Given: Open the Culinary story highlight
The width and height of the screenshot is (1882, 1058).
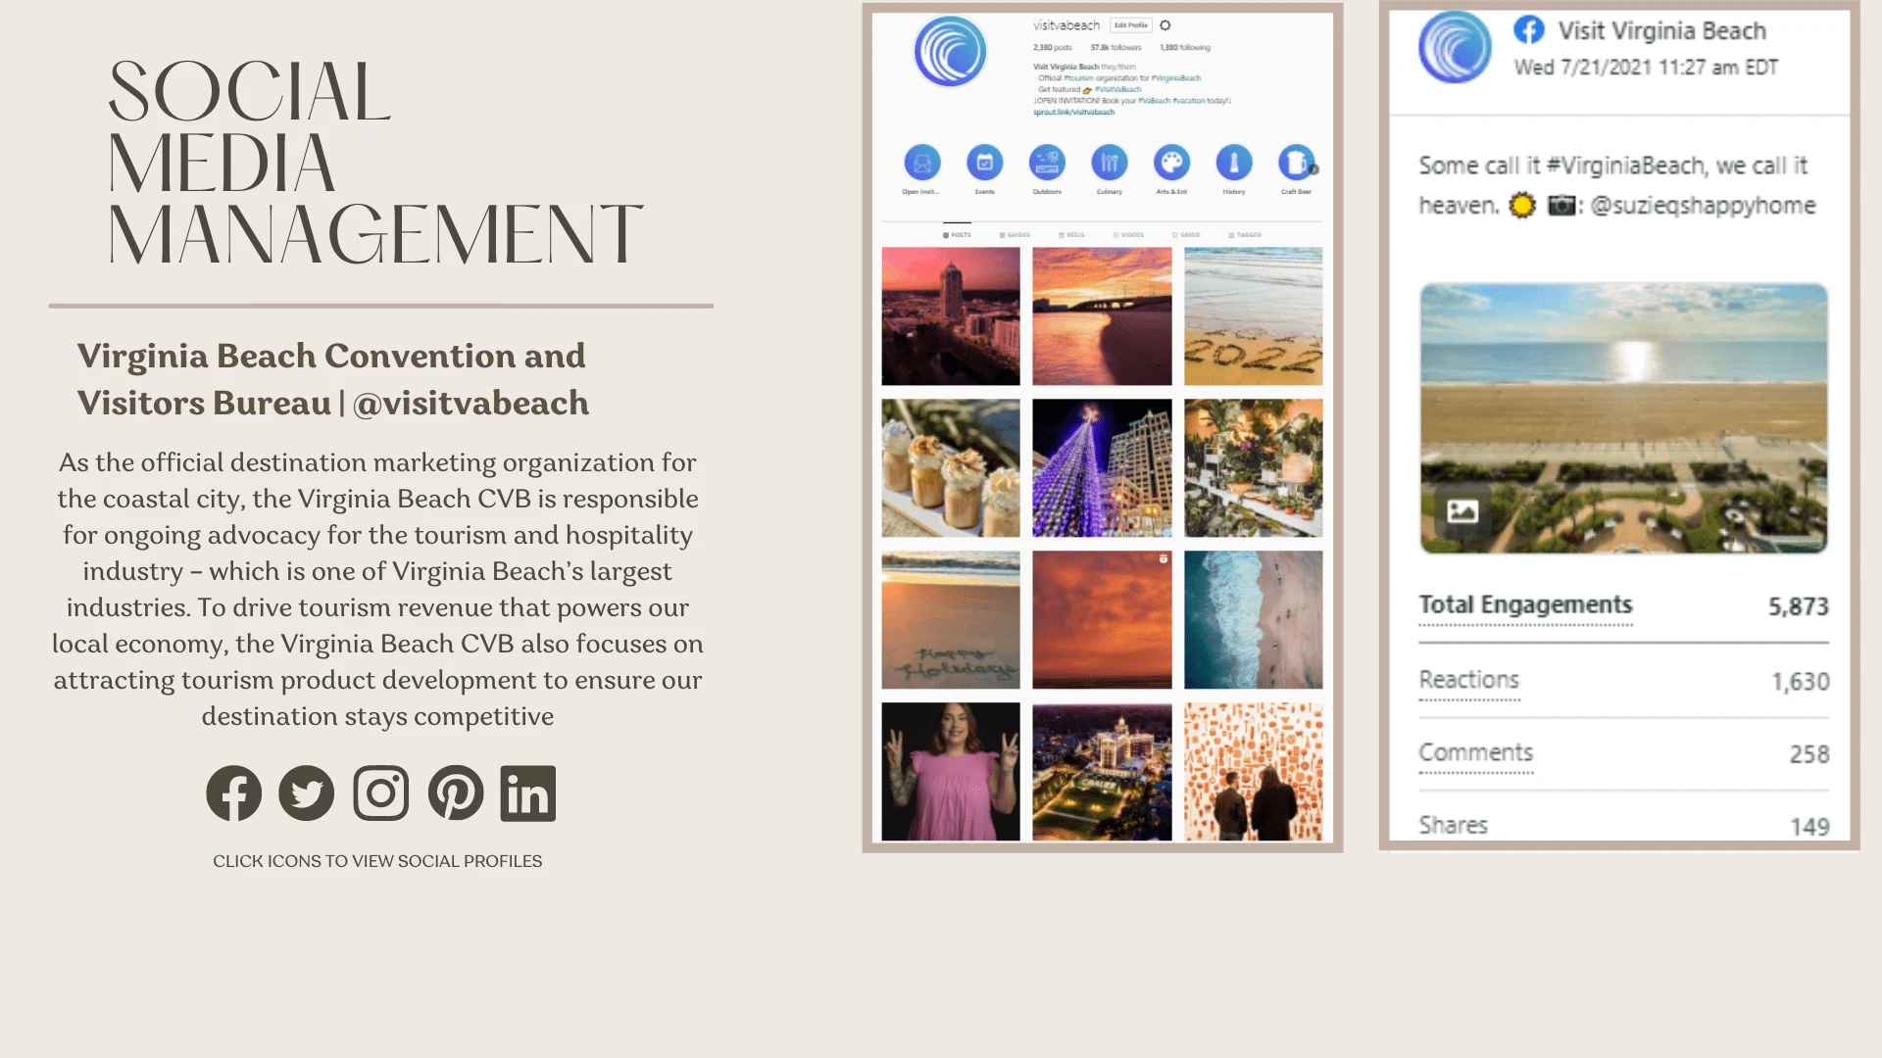Looking at the screenshot, I should 1109,163.
